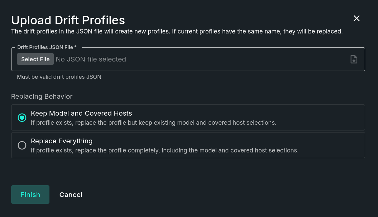This screenshot has width=378, height=217.
Task: Click the X to close the dialog
Action: coord(356,18)
